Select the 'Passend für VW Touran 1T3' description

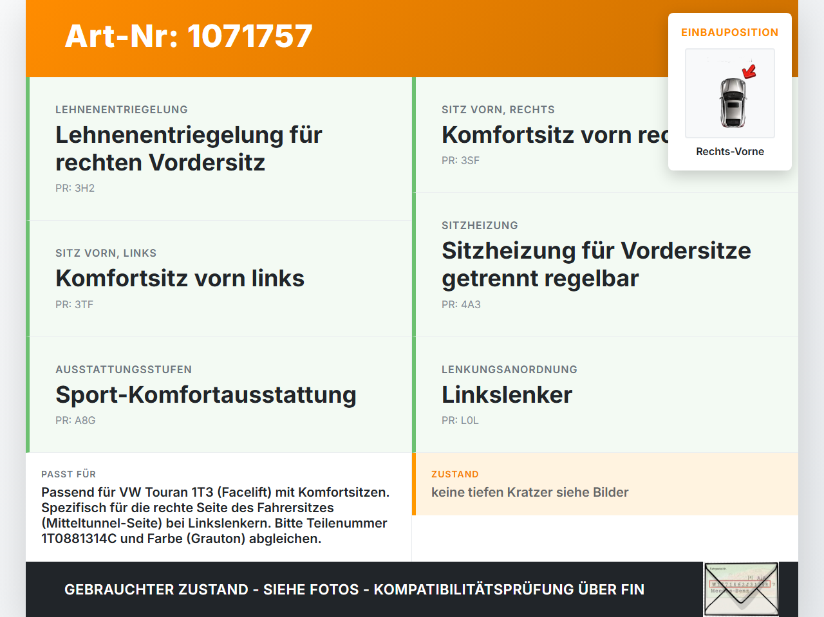(x=215, y=515)
